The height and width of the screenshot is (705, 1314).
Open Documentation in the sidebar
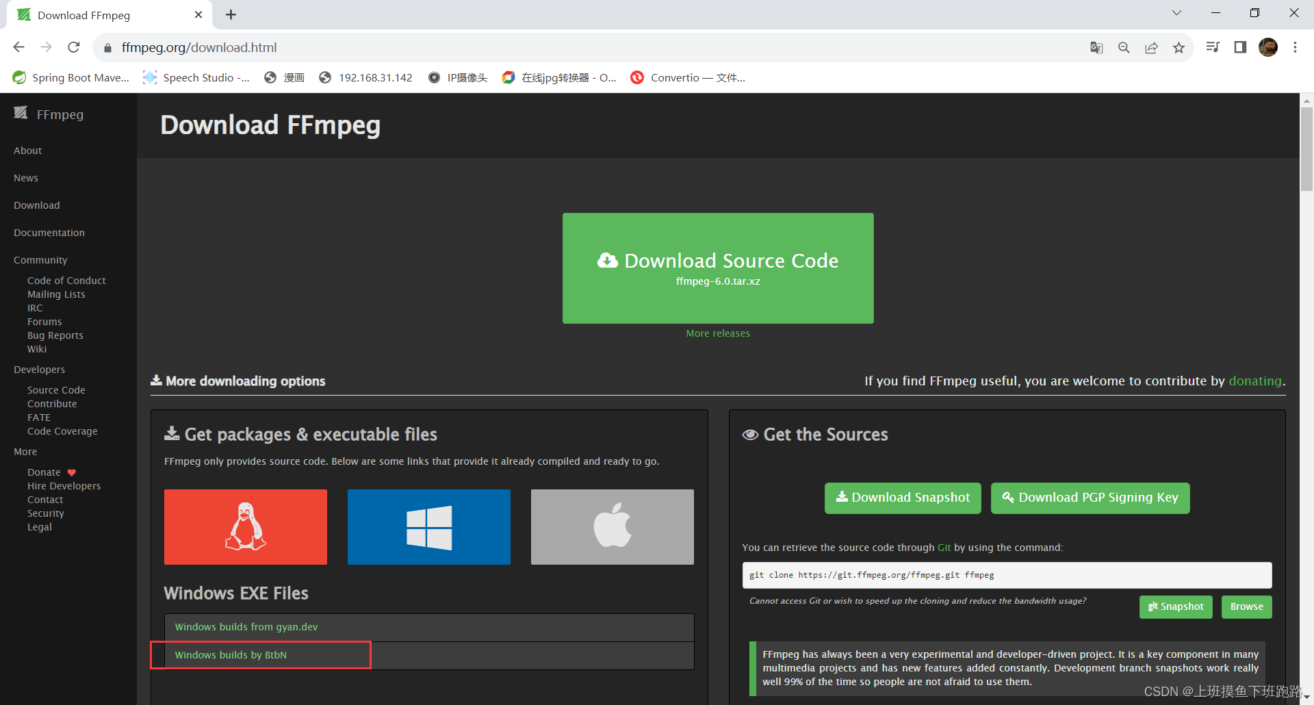pos(49,233)
